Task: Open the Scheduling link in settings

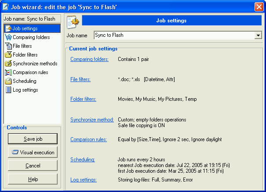Action: point(83,160)
